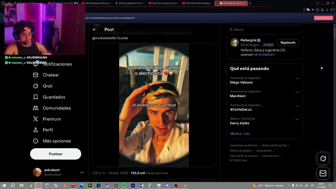Open the floating Grok button
The image size is (336, 189).
[323, 158]
